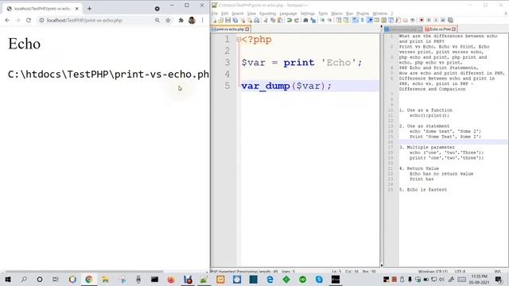Image resolution: width=509 pixels, height=286 pixels.
Task: Click the $var = print 'Echo'; code line
Action: pos(301,62)
